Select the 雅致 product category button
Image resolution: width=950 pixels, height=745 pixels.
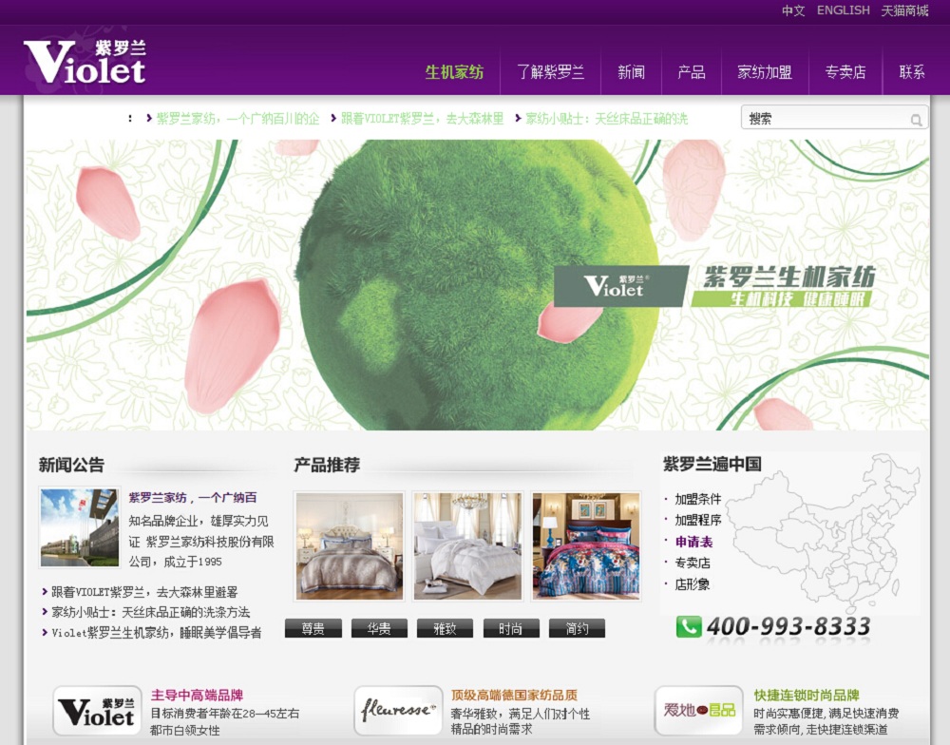point(445,629)
